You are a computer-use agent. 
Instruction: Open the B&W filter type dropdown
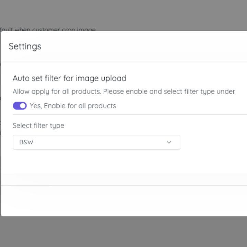tap(96, 142)
